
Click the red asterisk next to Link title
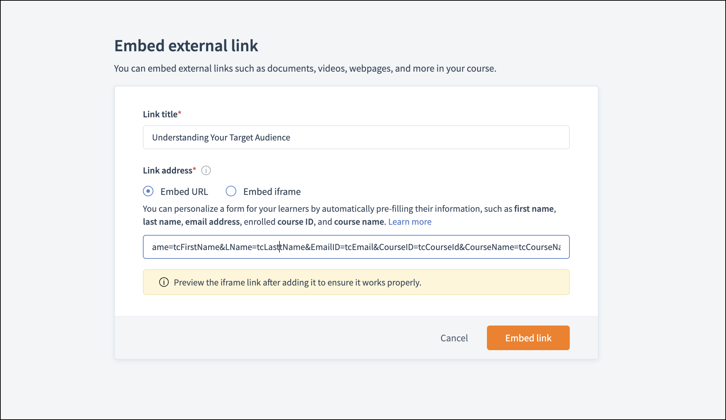pos(180,113)
